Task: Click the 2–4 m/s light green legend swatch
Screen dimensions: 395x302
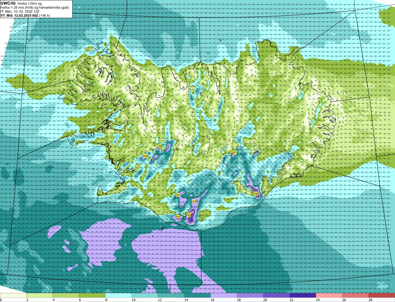Action: (x=39, y=296)
